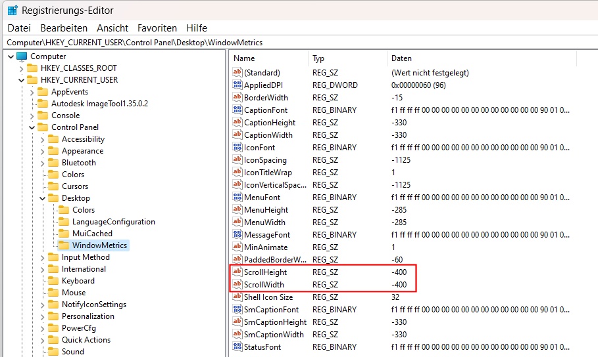Click the string icon next to MinAnimate
This screenshot has width=598, height=357.
pos(237,247)
